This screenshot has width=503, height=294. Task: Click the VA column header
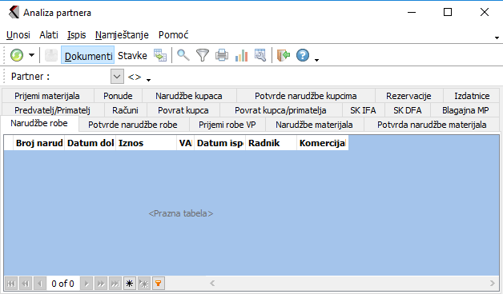(x=185, y=143)
